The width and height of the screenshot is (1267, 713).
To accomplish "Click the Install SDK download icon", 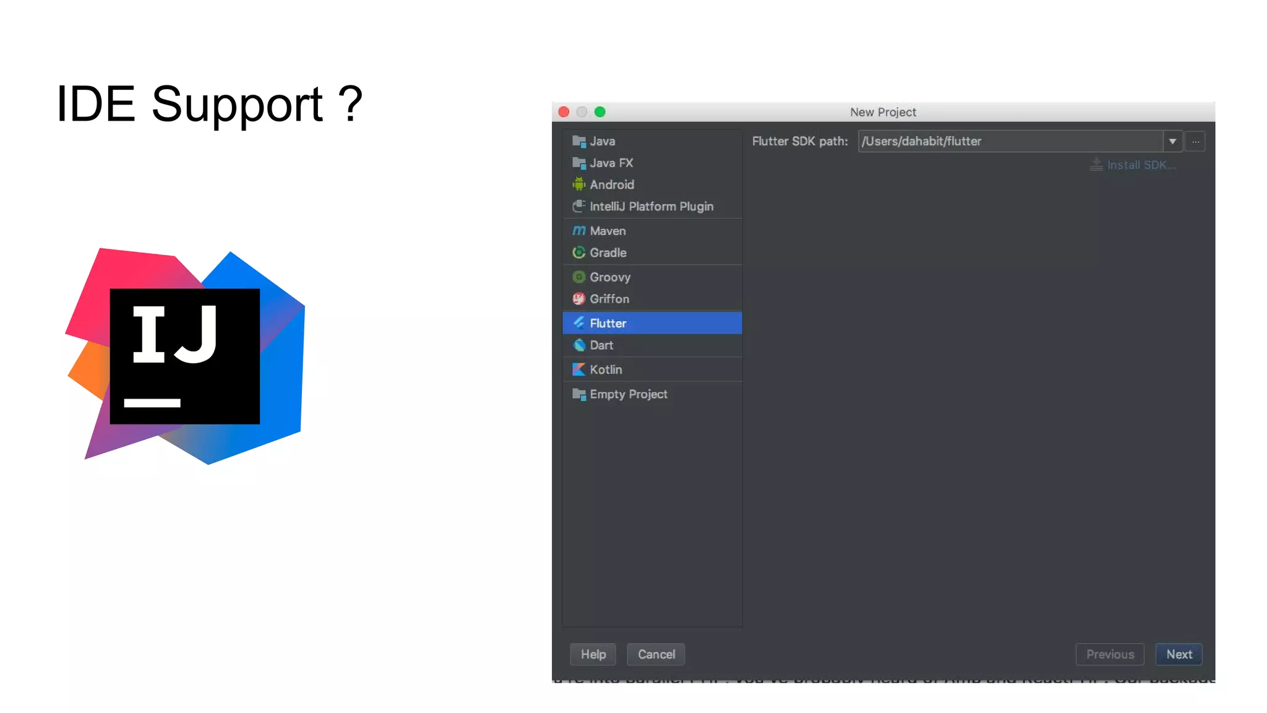I will pyautogui.click(x=1096, y=165).
